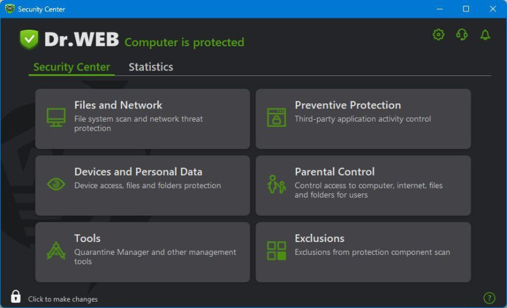
Task: Click the monitor icon for Files and Network
Action: tap(56, 117)
